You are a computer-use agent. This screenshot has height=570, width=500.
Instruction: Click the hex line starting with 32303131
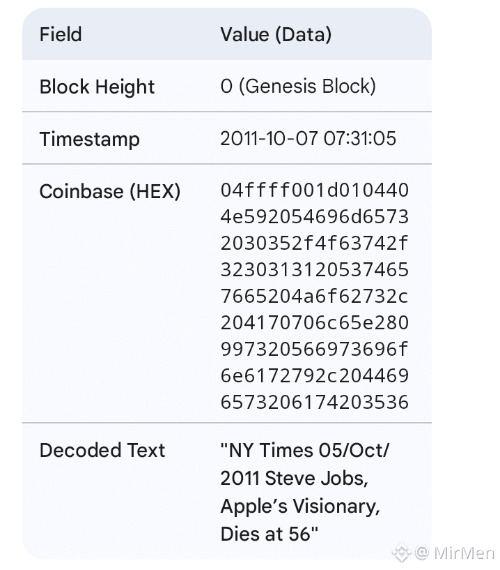(x=314, y=270)
